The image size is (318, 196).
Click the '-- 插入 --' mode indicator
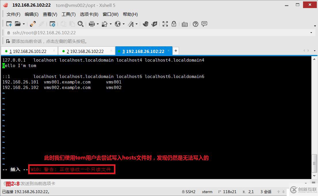15,170
